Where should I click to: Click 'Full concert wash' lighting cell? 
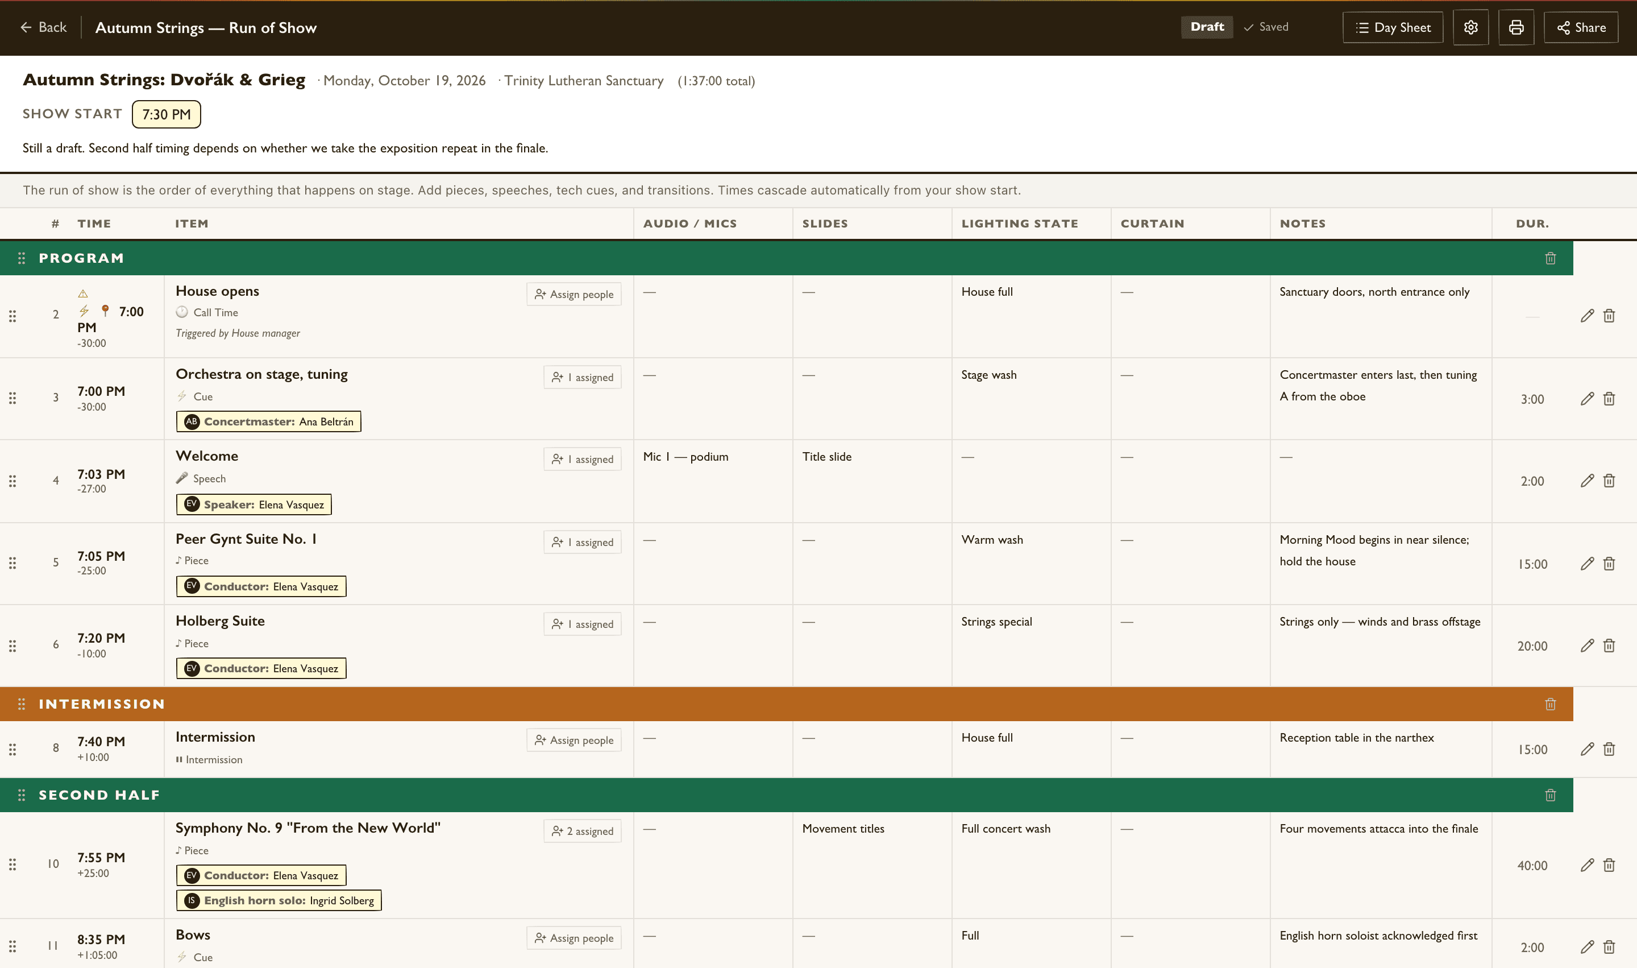(x=1006, y=829)
